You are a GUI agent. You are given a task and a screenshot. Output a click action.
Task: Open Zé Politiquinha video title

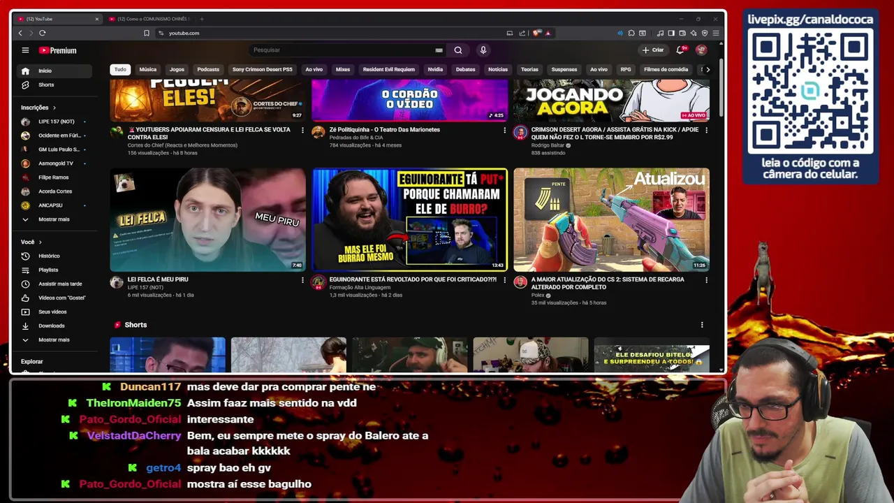385,129
